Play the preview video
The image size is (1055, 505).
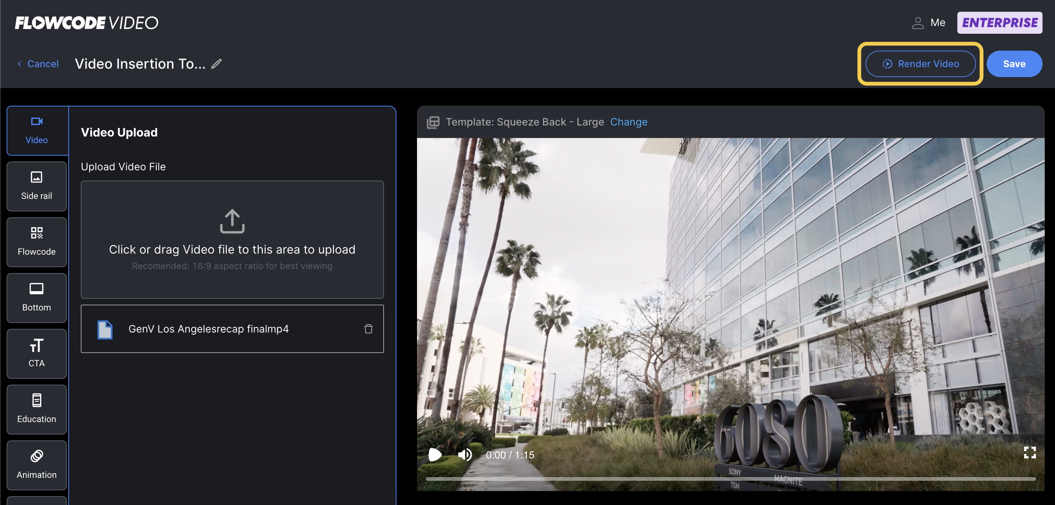435,455
